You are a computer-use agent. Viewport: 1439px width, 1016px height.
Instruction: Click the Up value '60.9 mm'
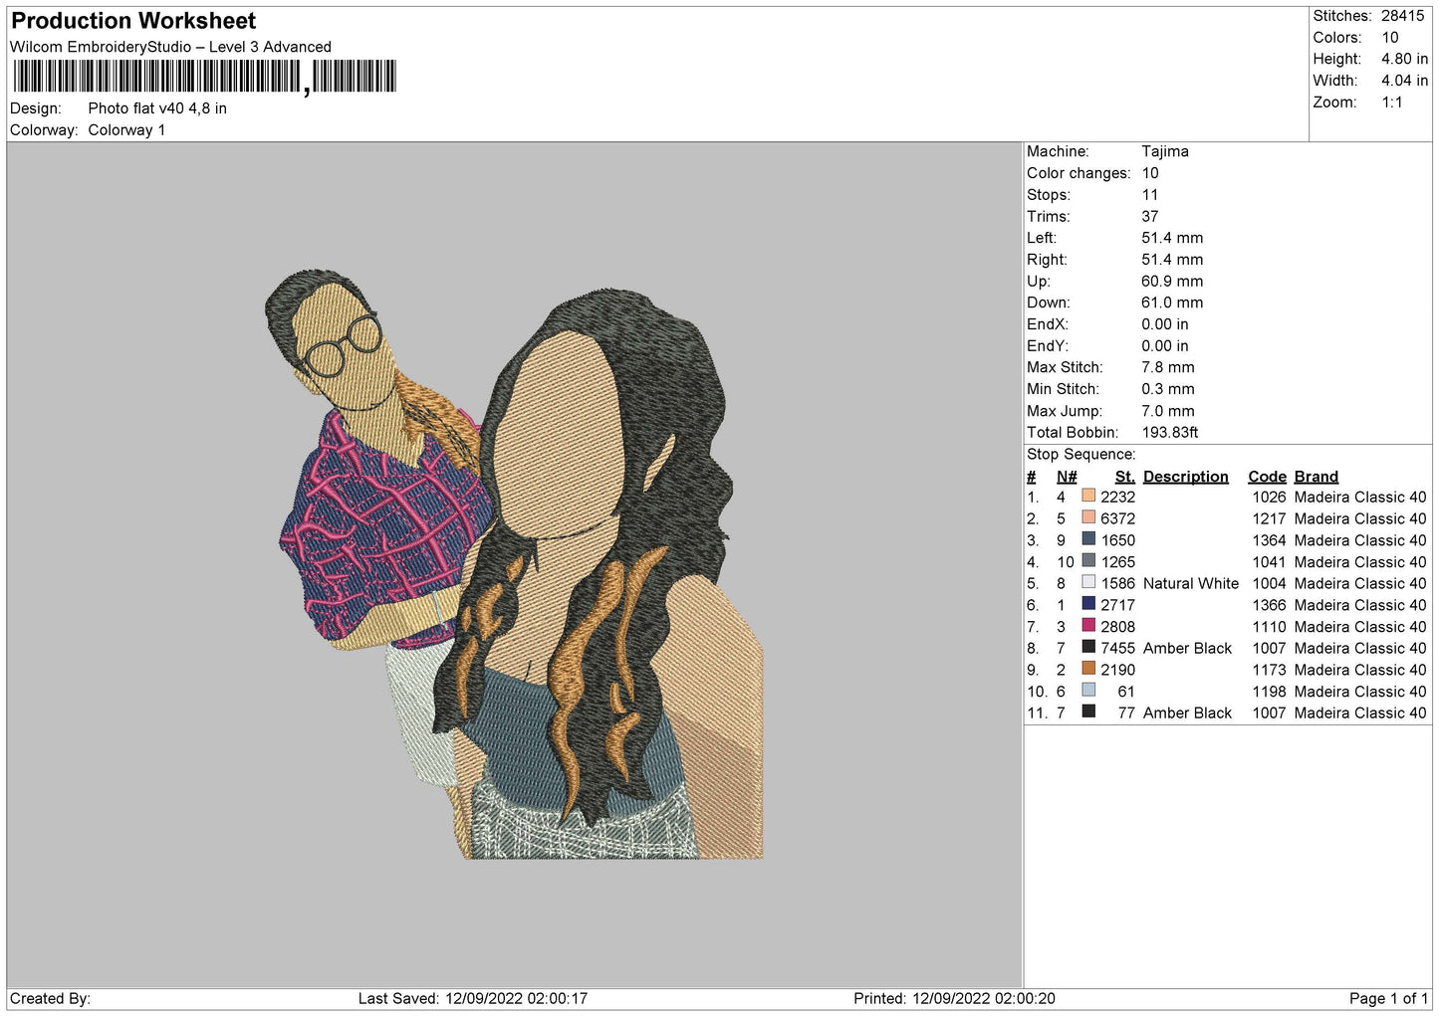pos(1172,282)
